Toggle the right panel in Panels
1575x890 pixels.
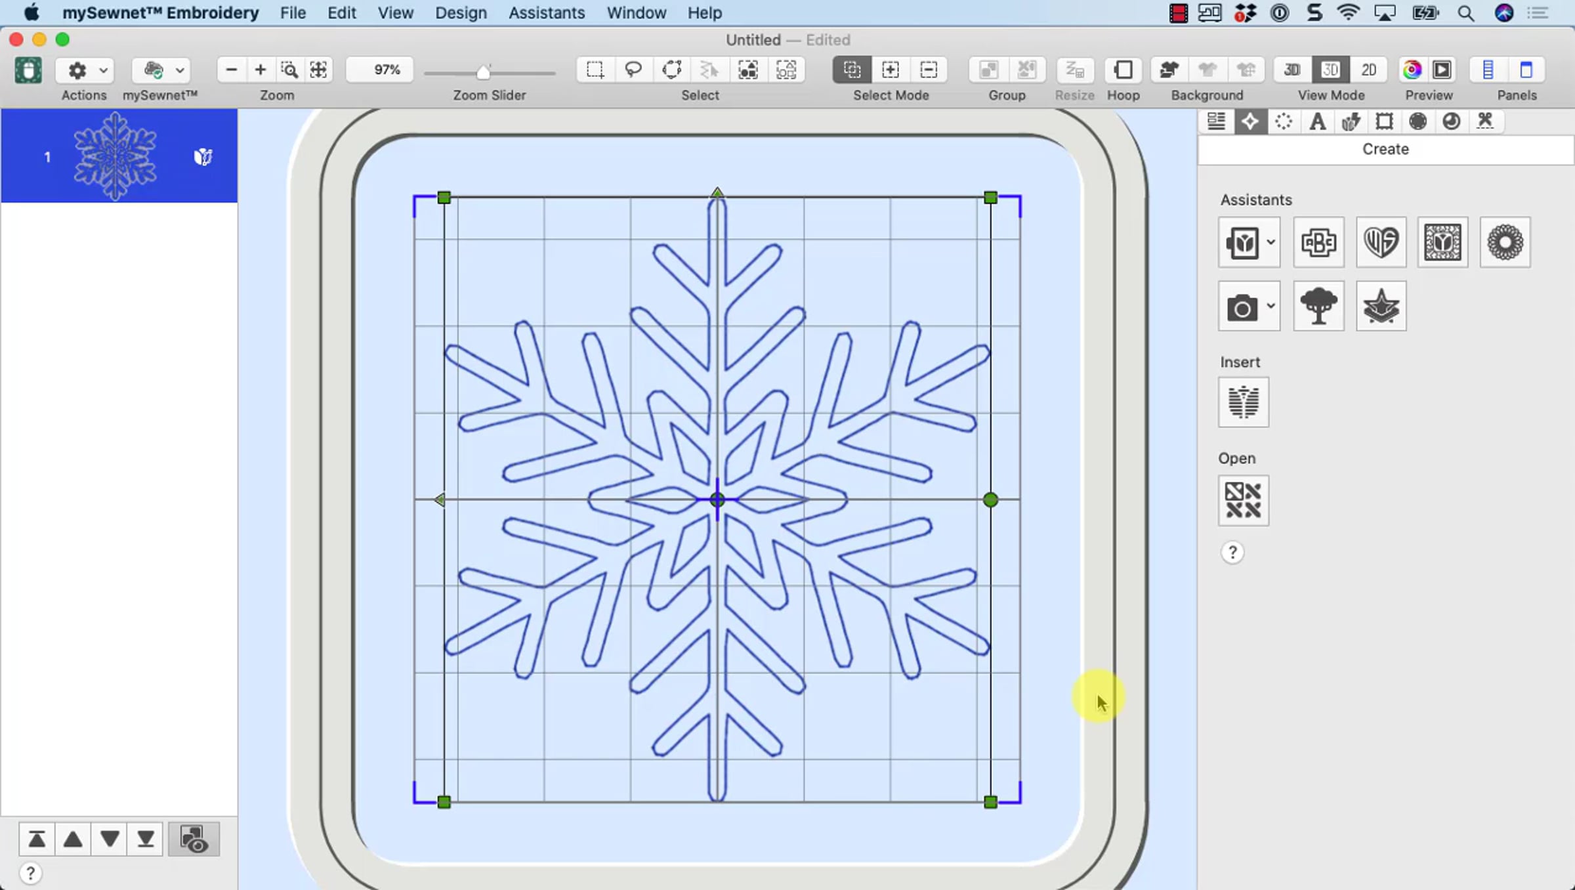(1526, 70)
